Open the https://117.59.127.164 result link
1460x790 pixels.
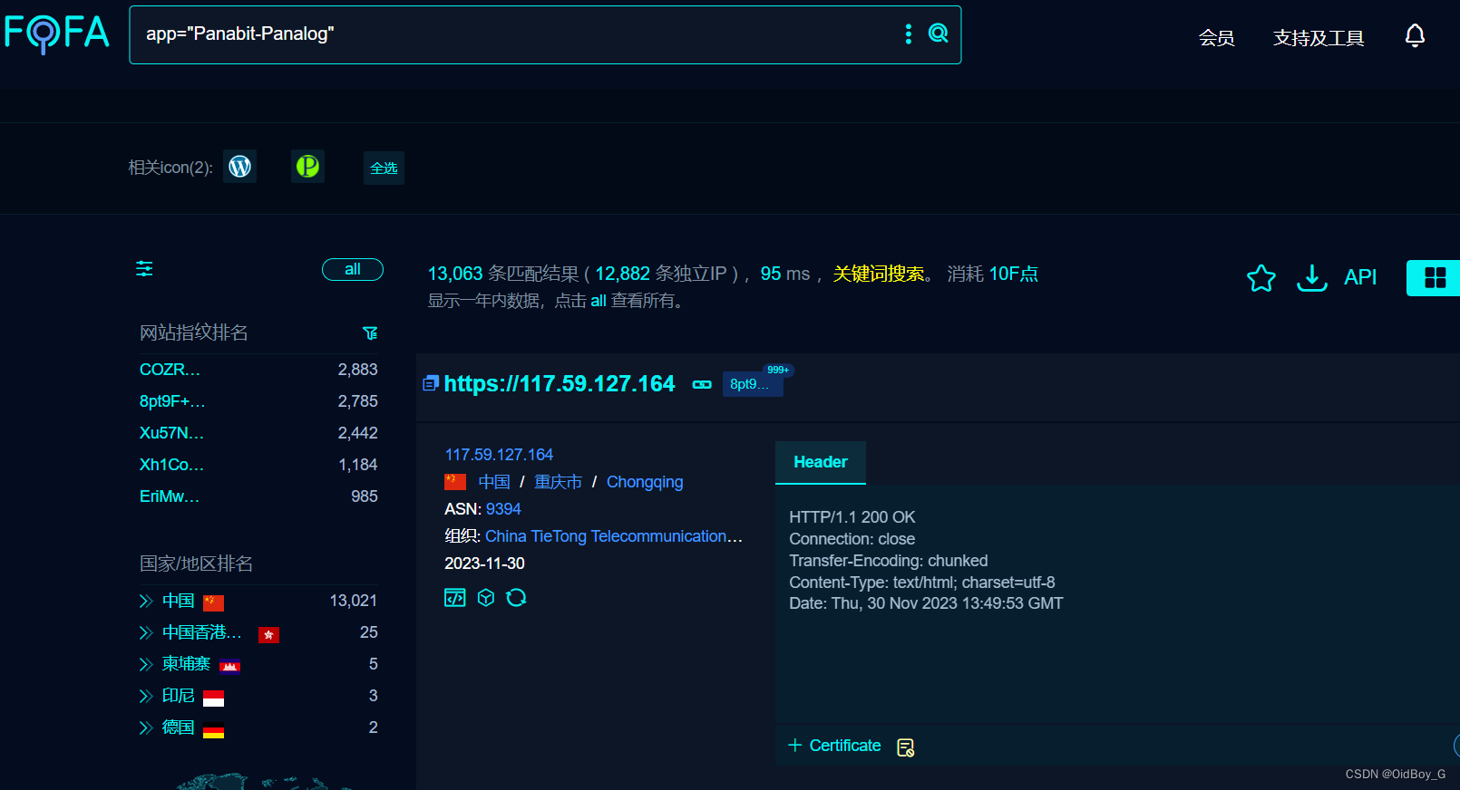[x=560, y=384]
